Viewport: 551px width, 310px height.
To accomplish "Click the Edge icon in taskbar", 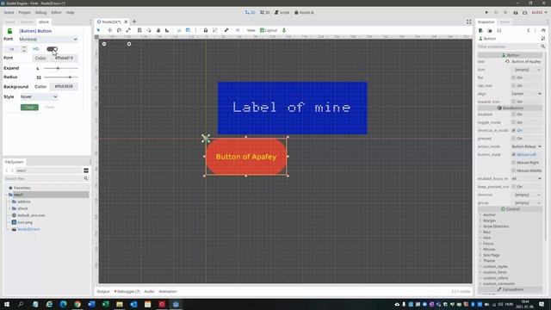I will [x=63, y=304].
